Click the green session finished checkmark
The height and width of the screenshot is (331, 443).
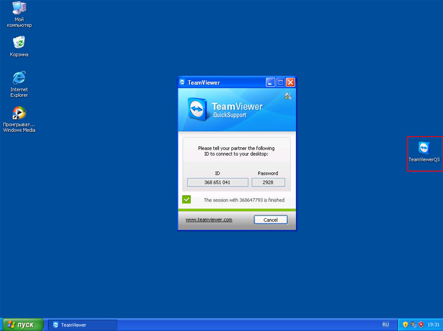(187, 199)
